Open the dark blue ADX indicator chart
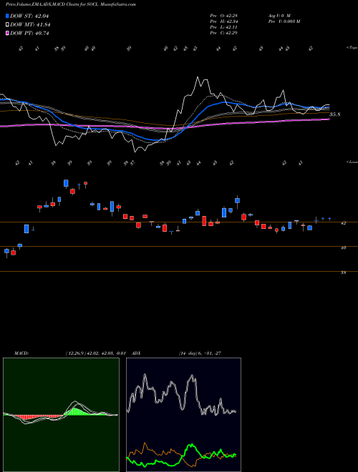Viewport: 358px width, 472px height. [x=183, y=415]
